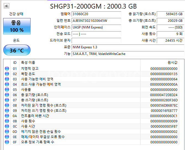Click raw value 0000056D86B7EC

click(x=164, y=105)
